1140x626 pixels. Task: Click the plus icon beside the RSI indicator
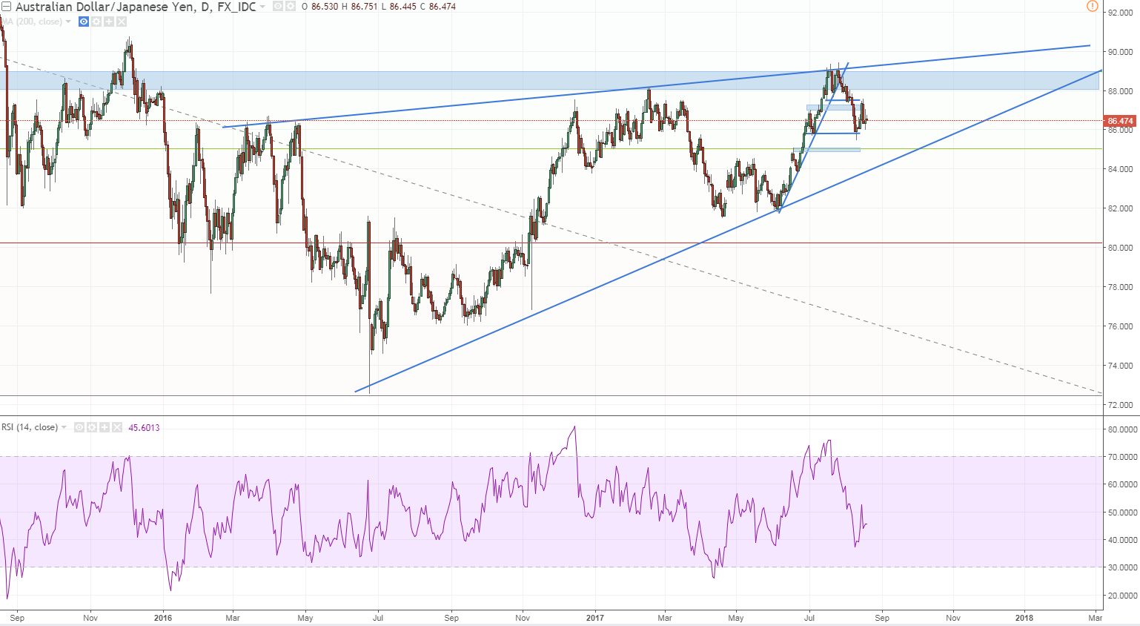pyautogui.click(x=105, y=427)
